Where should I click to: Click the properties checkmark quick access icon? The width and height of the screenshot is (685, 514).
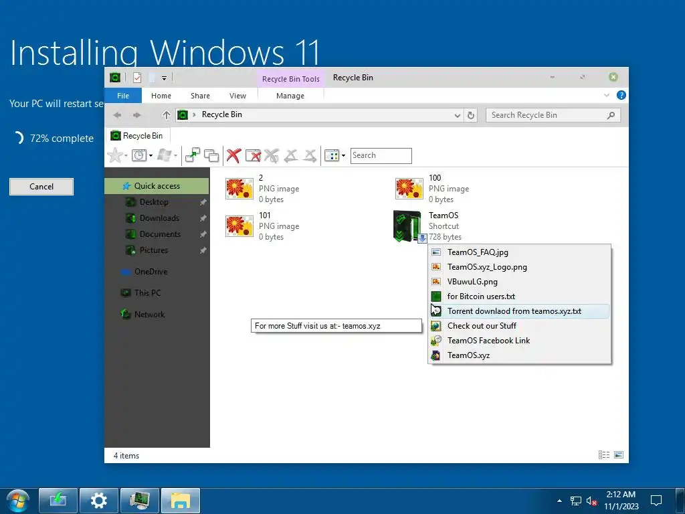click(137, 78)
